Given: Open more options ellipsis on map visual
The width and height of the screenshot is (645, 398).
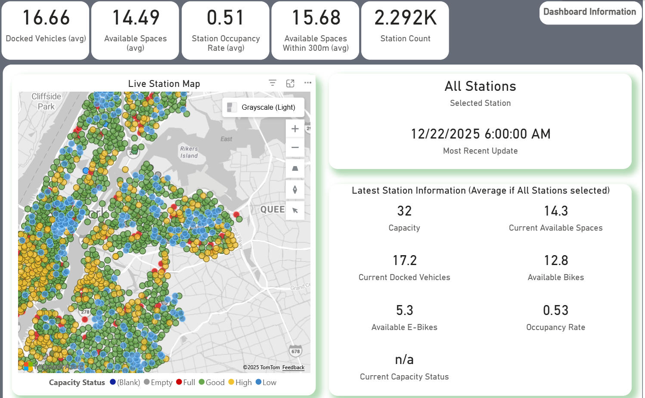Looking at the screenshot, I should pyautogui.click(x=307, y=83).
